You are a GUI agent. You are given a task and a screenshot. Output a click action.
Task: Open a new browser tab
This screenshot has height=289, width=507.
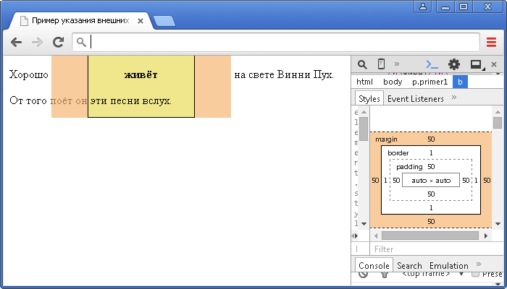click(164, 21)
